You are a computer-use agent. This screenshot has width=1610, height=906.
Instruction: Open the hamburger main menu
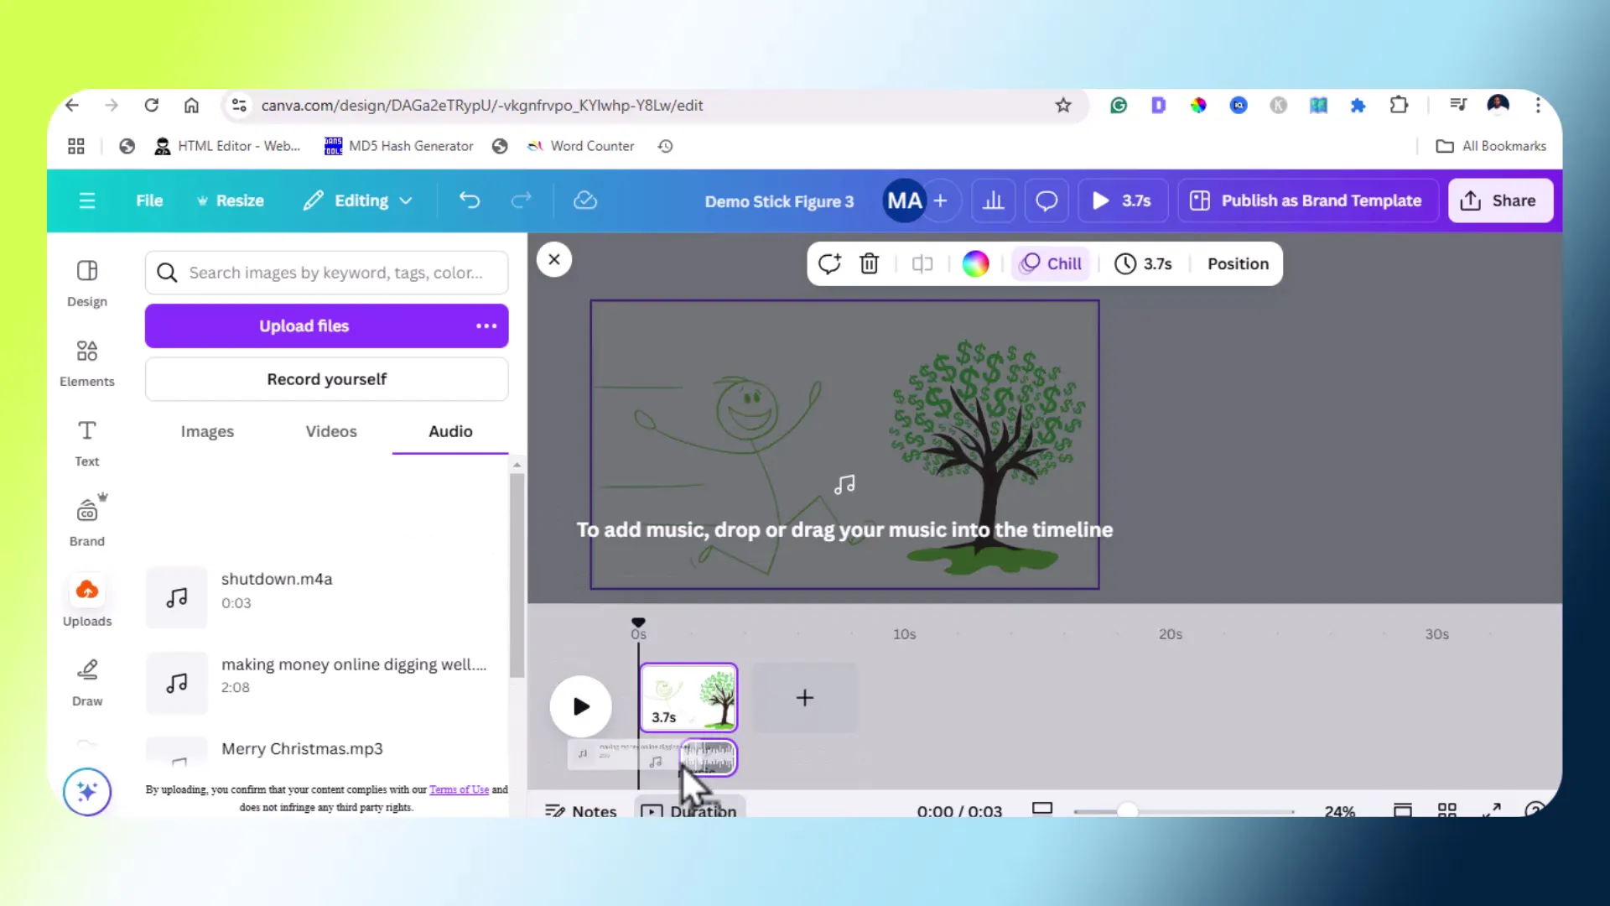[x=87, y=200]
